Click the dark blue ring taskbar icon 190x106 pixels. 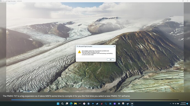[x=106, y=104]
